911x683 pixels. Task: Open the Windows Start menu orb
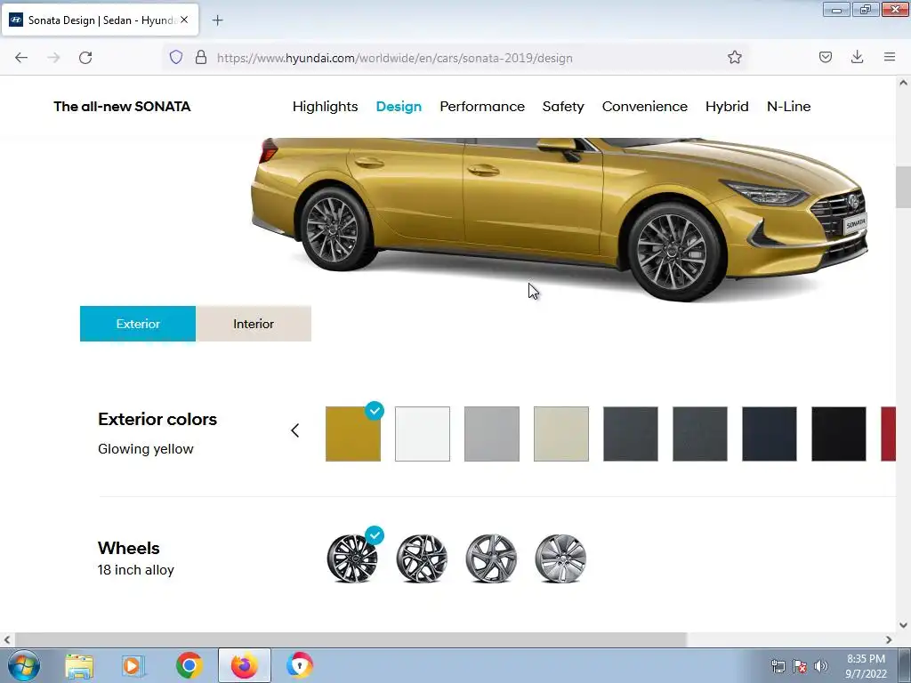[x=24, y=665]
